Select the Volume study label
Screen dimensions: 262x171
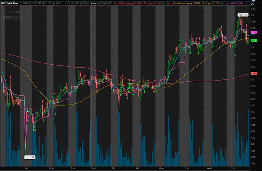[95, 3]
